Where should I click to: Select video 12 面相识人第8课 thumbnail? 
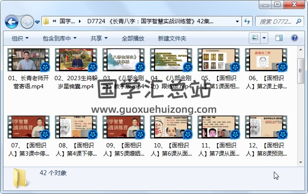point(266,127)
